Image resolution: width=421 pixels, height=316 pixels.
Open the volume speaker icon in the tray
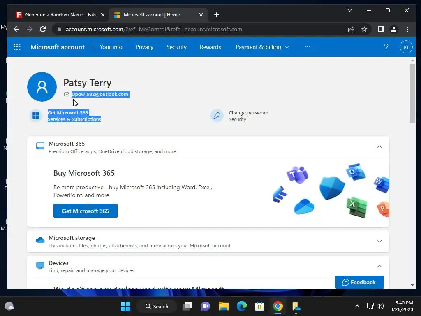380,306
